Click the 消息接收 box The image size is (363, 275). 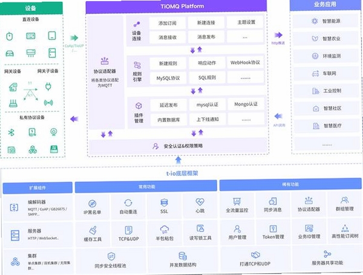click(x=168, y=37)
